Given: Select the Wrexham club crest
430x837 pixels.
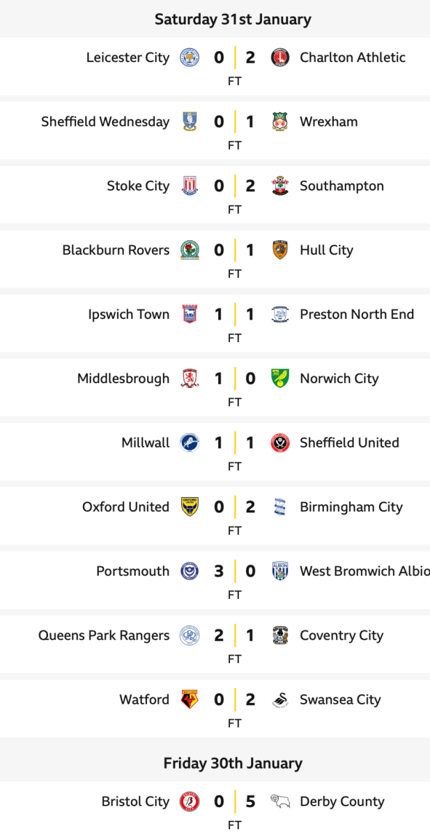Looking at the screenshot, I should click(279, 121).
